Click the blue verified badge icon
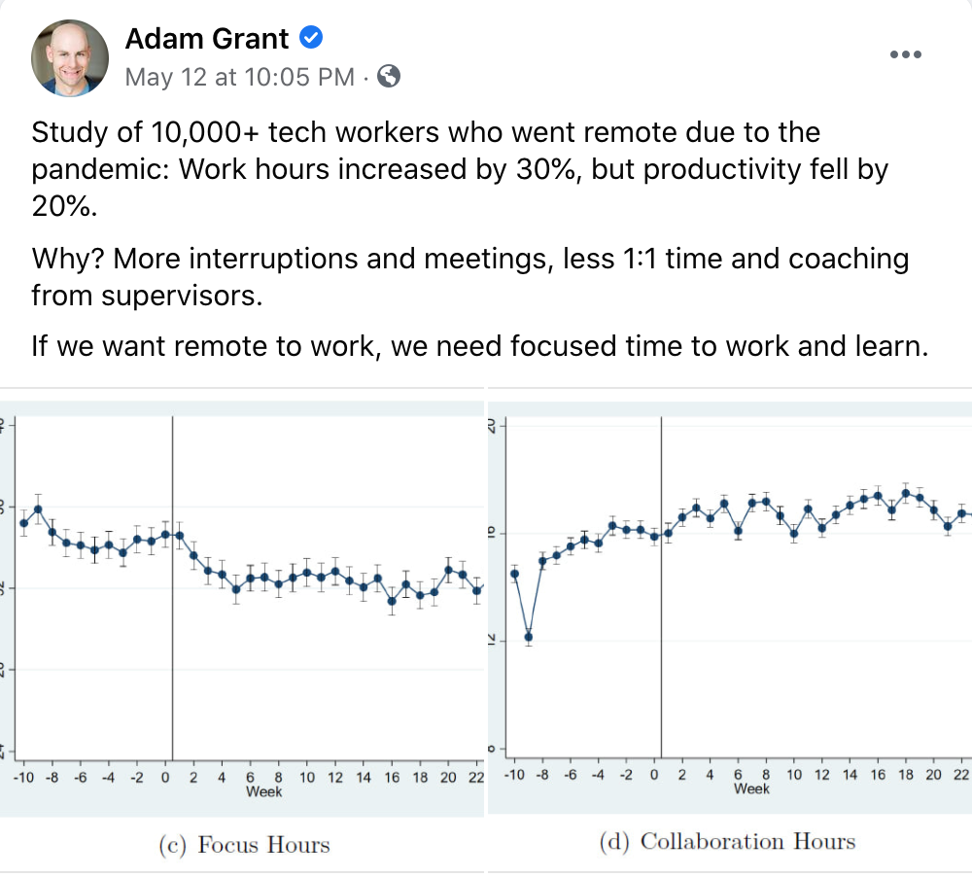 tap(311, 38)
